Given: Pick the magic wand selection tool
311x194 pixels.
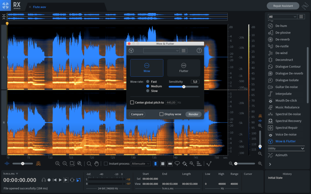Looking at the screenshot, I should click(x=192, y=164).
